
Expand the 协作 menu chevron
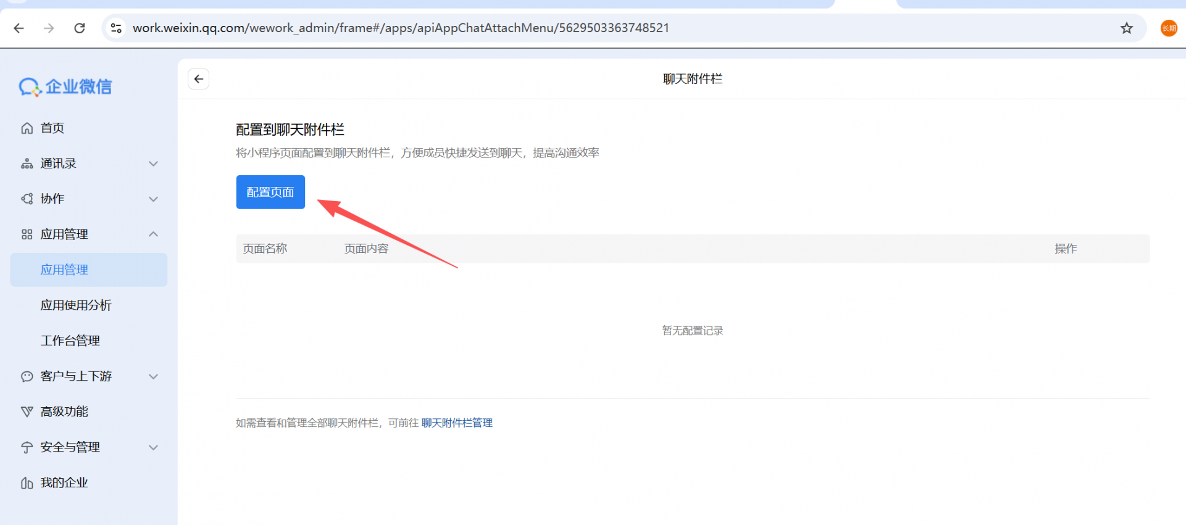point(154,199)
